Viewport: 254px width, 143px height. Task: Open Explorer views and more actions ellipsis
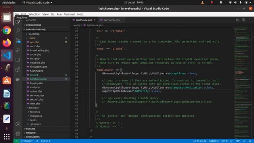(x=65, y=20)
